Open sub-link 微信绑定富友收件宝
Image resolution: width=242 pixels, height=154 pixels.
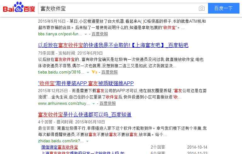[x=59, y=147]
